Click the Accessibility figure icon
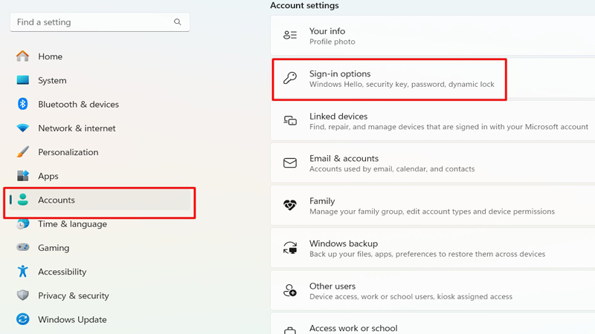 [23, 271]
